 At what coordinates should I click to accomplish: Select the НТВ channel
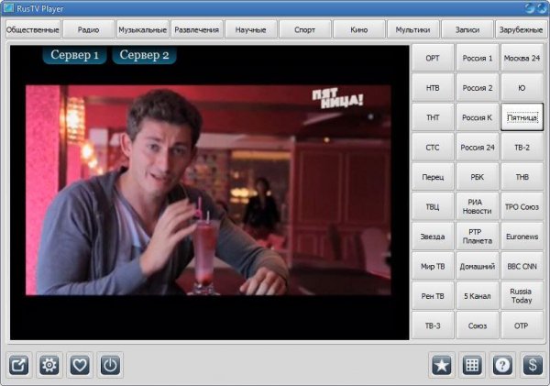tap(433, 88)
